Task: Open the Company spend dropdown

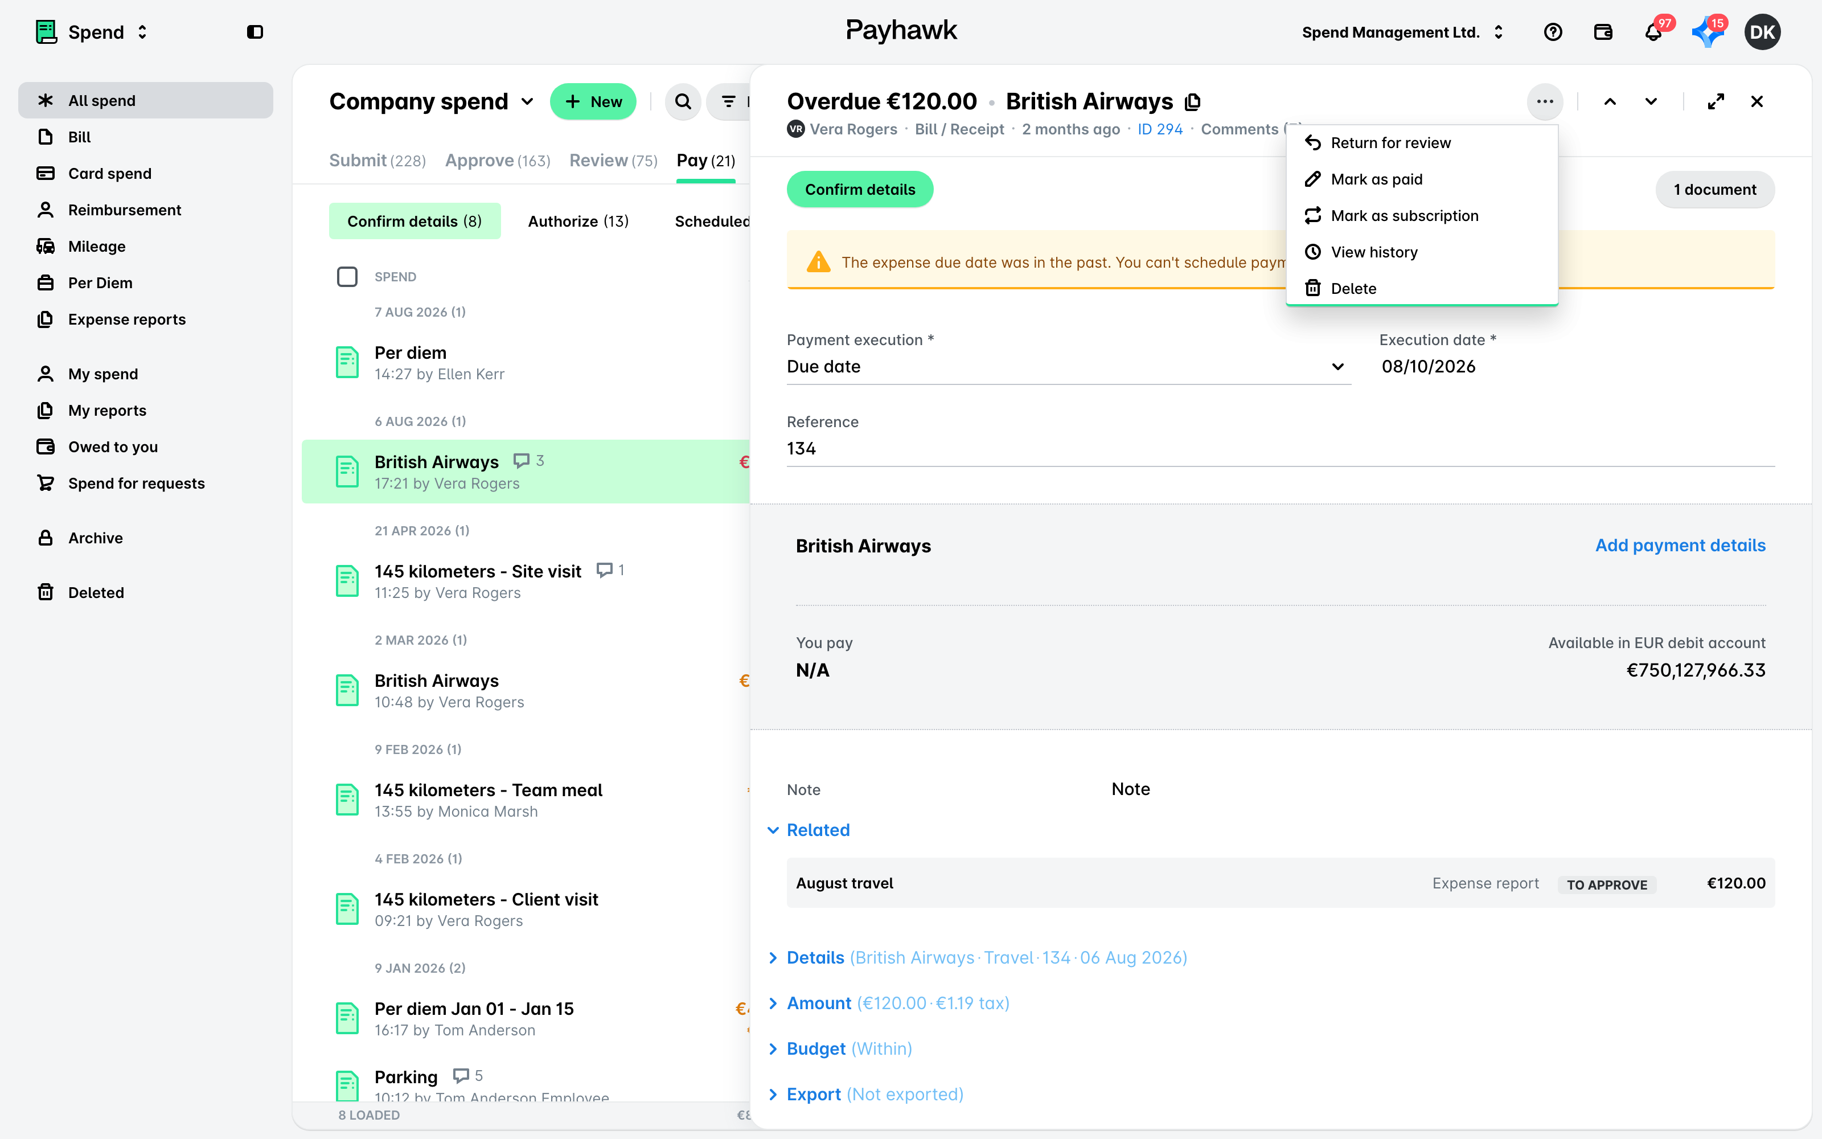Action: pyautogui.click(x=432, y=102)
